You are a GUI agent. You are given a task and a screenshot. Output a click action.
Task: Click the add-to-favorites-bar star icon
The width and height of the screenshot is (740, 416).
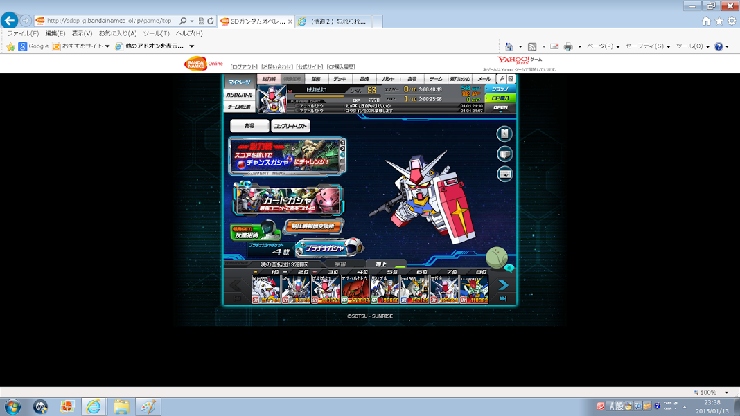tap(10, 46)
